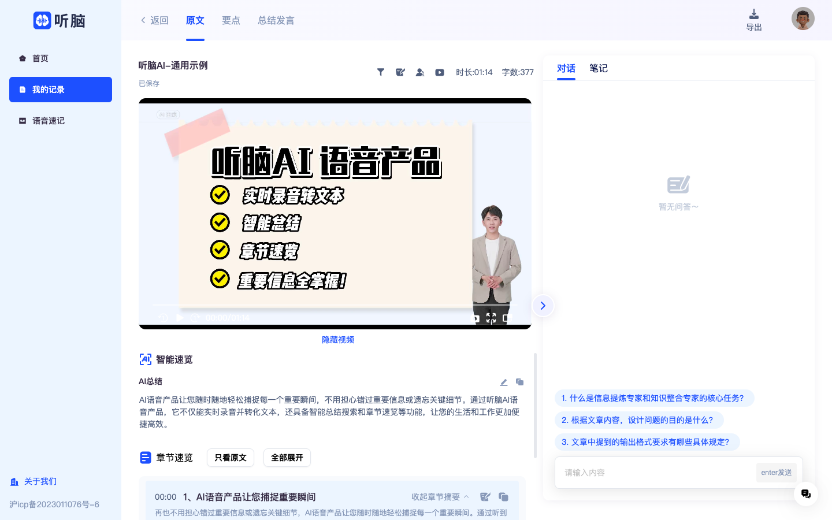Click the 导出 export button

[754, 19]
